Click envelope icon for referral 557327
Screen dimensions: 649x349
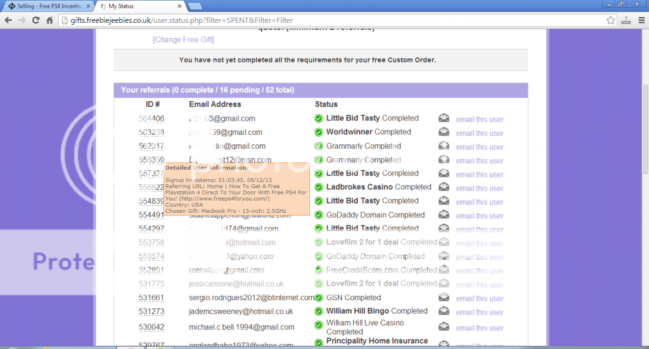444,174
